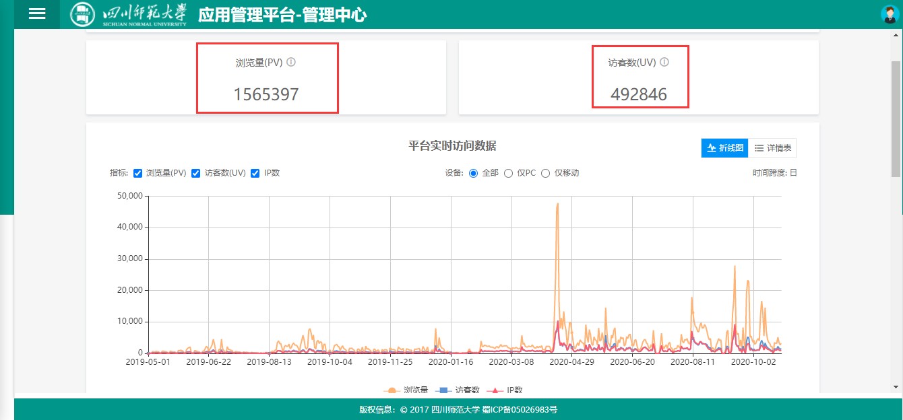Click the page scrollbar up arrow
This screenshot has height=420, width=903.
click(896, 34)
